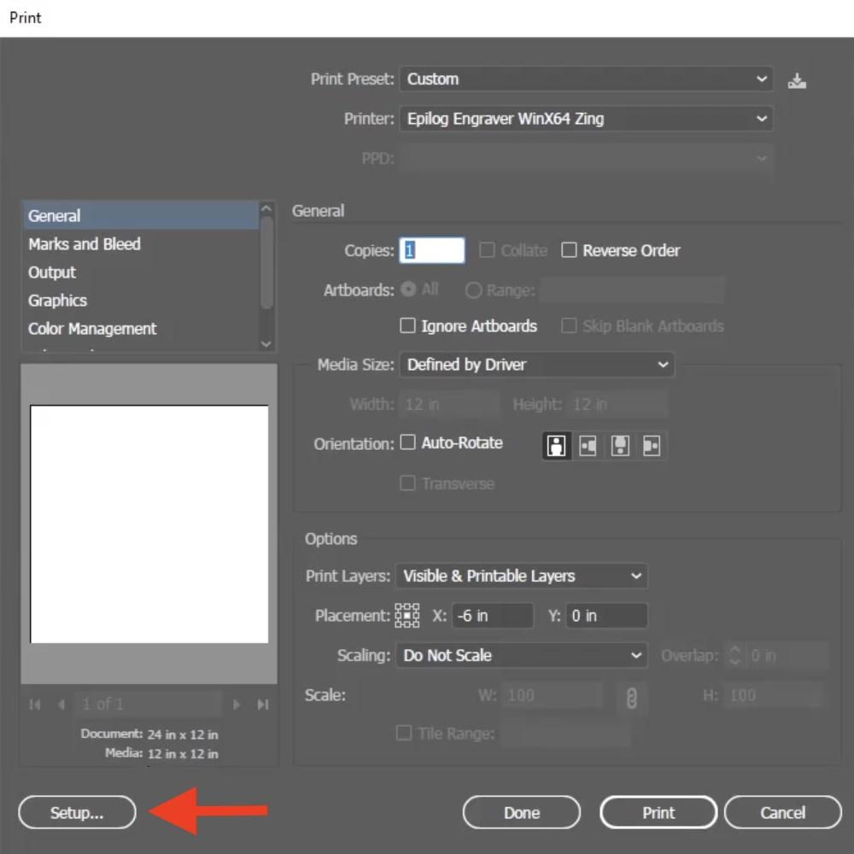Open the Scaling dropdown
Image resolution: width=854 pixels, height=854 pixels.
click(521, 655)
